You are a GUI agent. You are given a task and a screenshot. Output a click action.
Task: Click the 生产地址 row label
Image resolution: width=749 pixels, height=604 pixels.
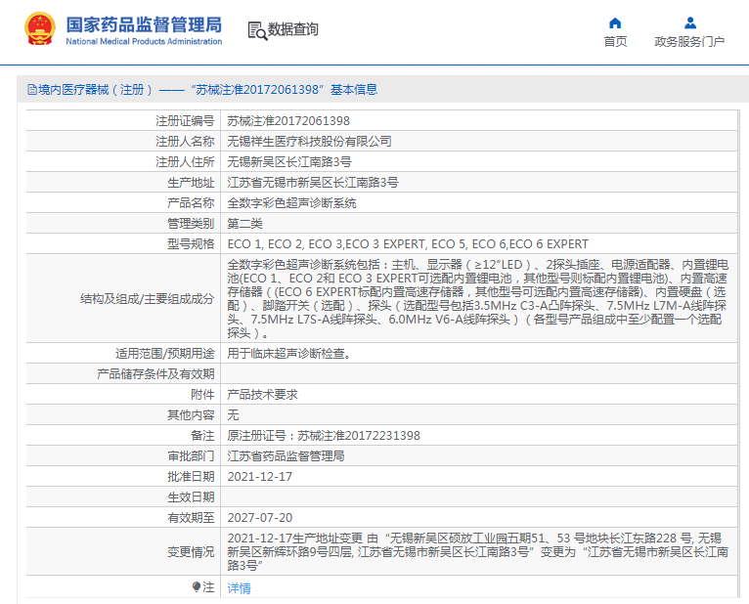191,183
